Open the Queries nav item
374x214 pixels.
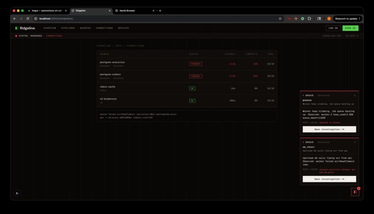[x=85, y=28]
